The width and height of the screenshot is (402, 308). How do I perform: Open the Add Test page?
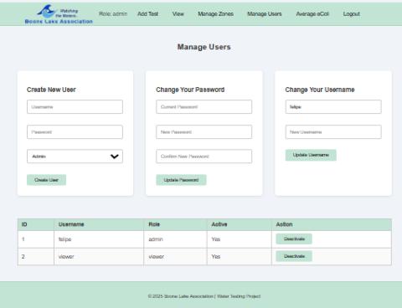point(147,14)
